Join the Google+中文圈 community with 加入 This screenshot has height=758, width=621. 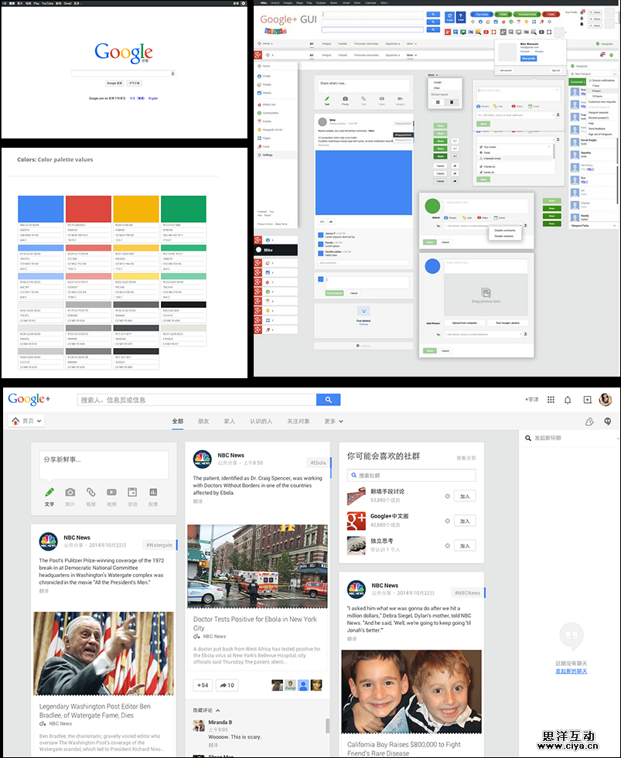click(x=465, y=521)
